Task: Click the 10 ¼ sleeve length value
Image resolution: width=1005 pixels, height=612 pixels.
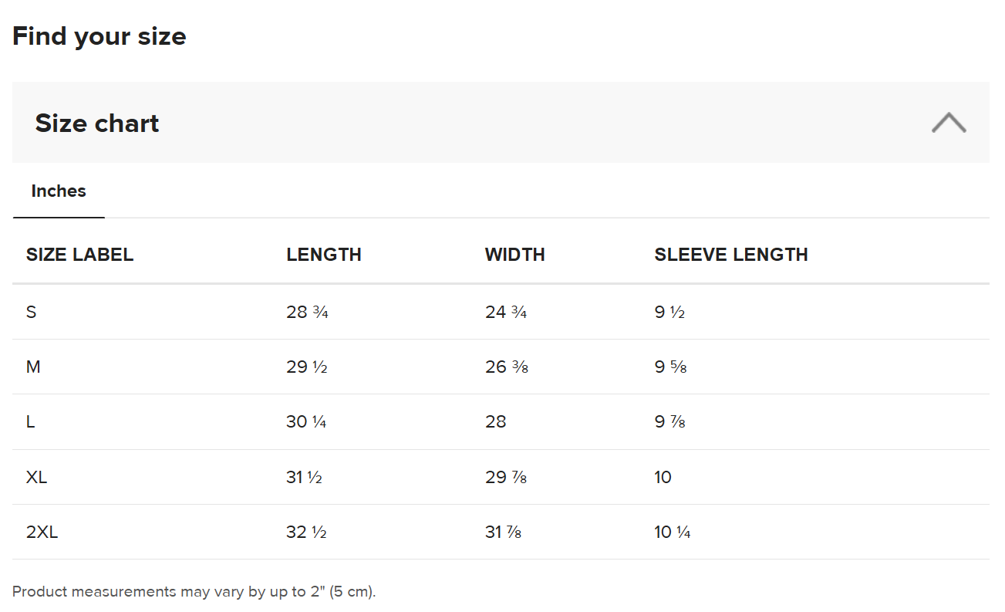Action: (673, 533)
